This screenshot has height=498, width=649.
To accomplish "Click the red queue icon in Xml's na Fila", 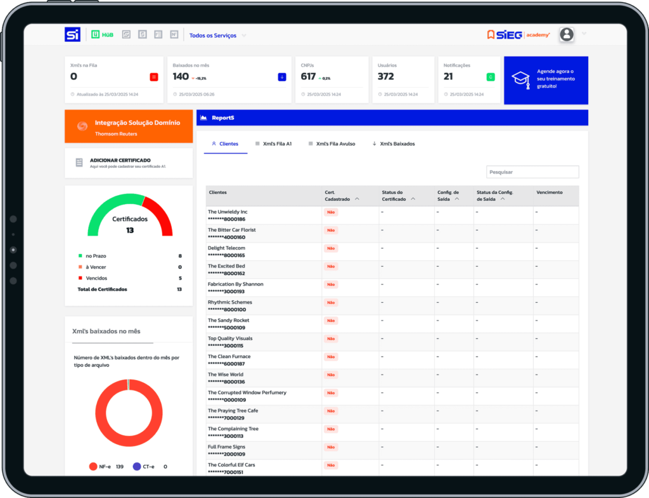I will 153,77.
